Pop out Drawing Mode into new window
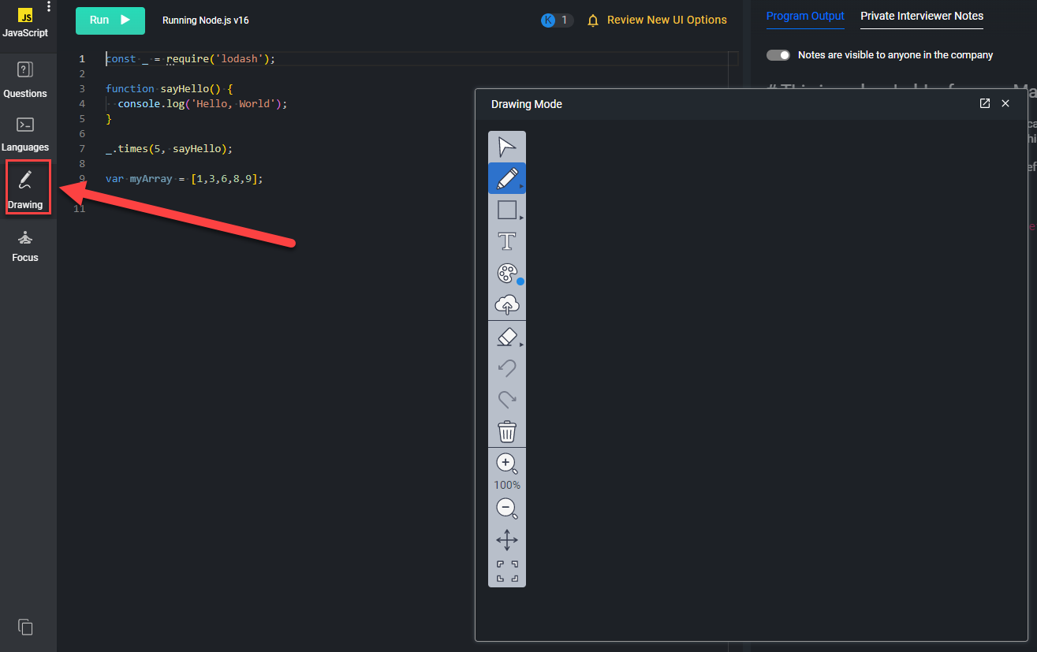The height and width of the screenshot is (652, 1037). tap(985, 103)
